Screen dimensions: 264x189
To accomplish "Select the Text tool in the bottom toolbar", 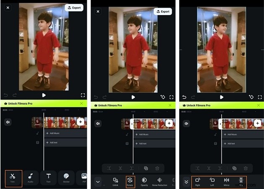I will [48, 178].
